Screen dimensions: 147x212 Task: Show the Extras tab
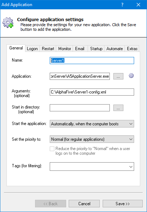pyautogui.click(x=132, y=49)
